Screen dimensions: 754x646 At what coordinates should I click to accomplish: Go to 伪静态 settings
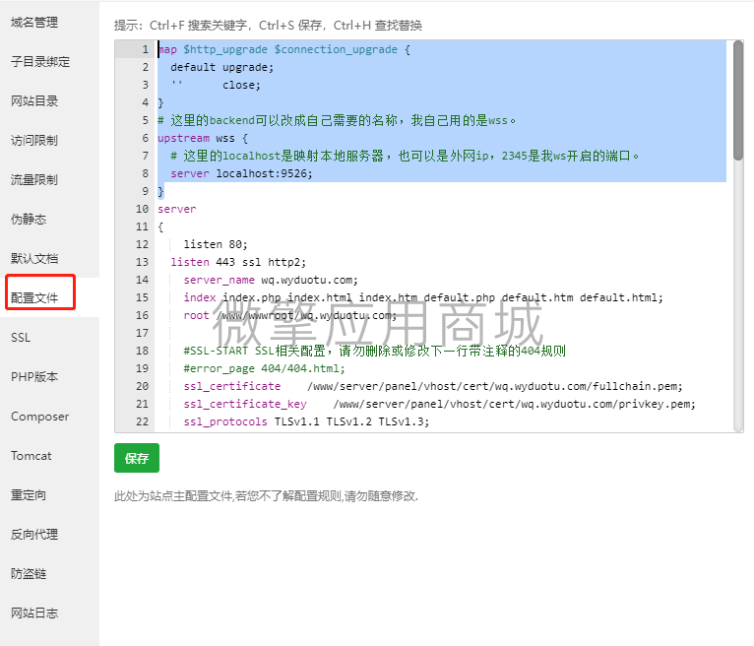pyautogui.click(x=29, y=220)
